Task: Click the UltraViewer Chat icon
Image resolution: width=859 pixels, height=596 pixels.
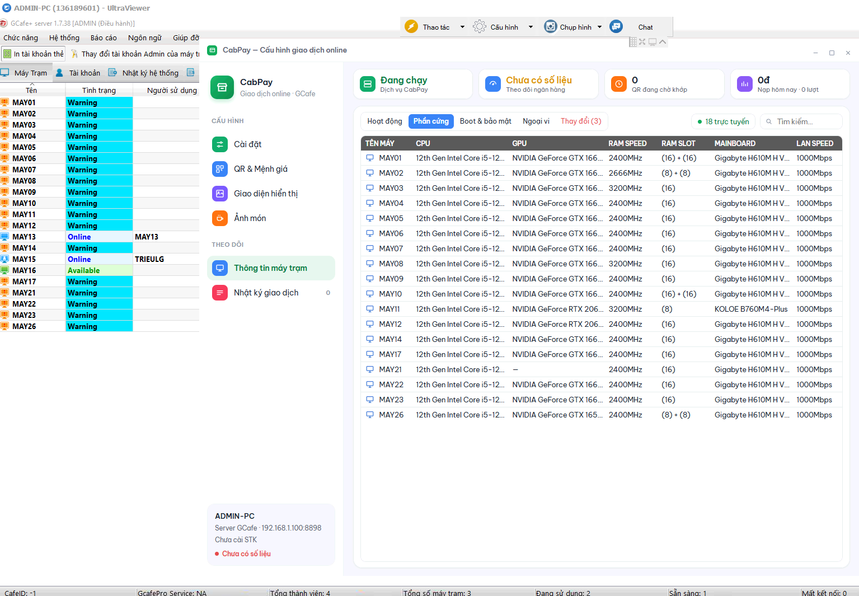Action: (616, 26)
